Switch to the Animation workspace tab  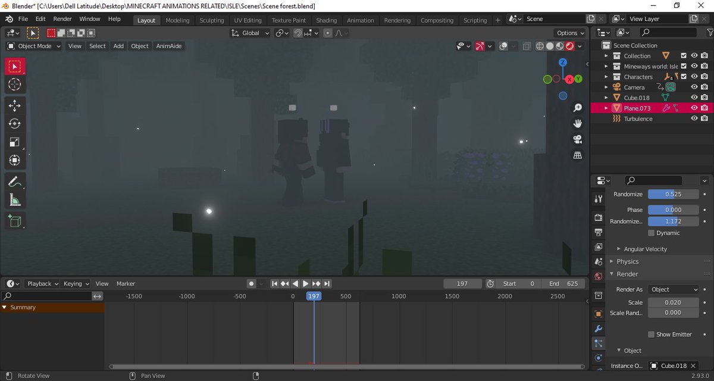click(361, 20)
